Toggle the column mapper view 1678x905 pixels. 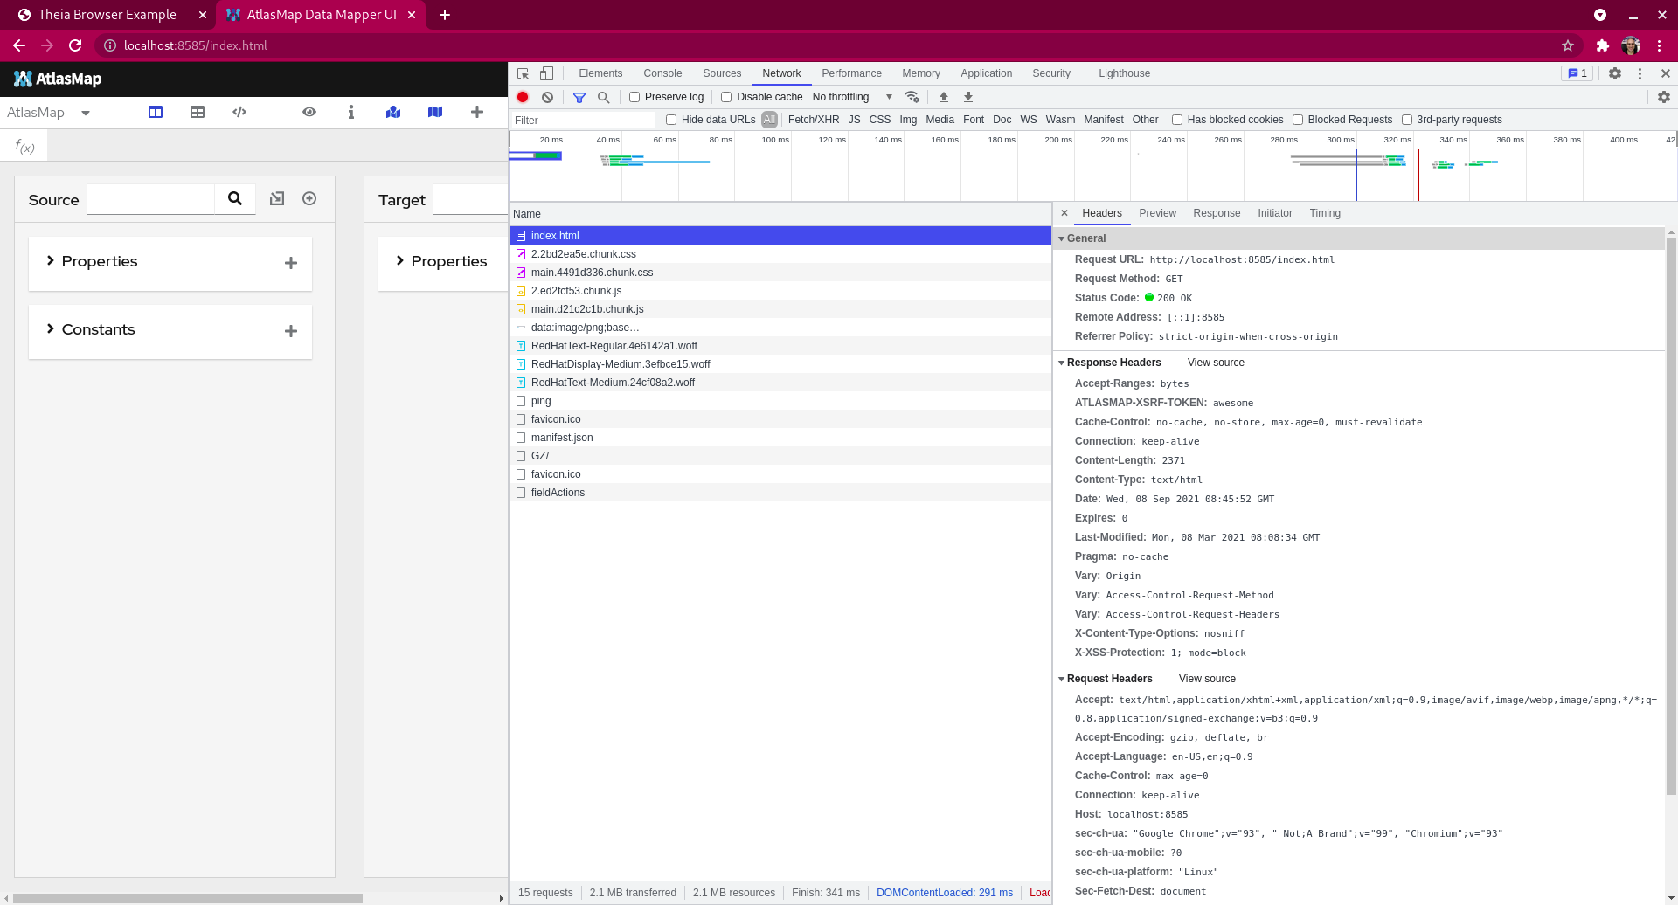155,112
